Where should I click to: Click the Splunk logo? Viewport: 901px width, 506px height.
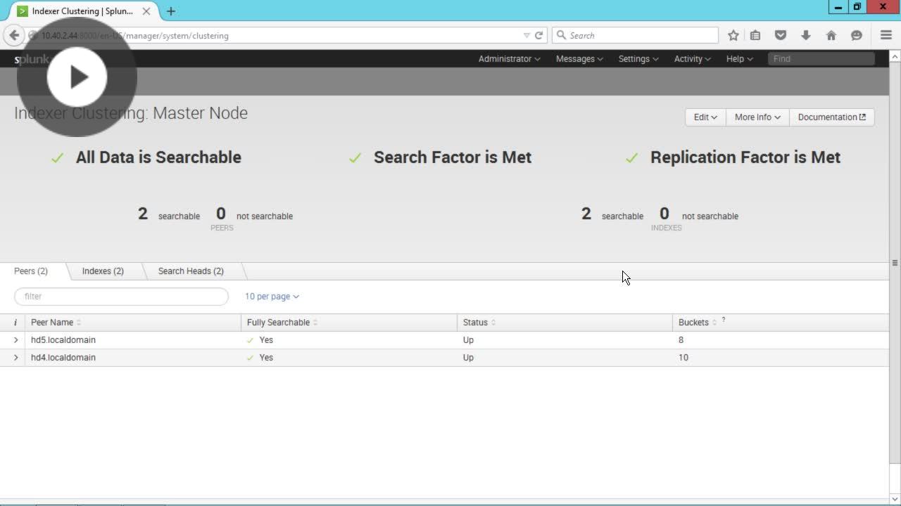click(x=31, y=59)
